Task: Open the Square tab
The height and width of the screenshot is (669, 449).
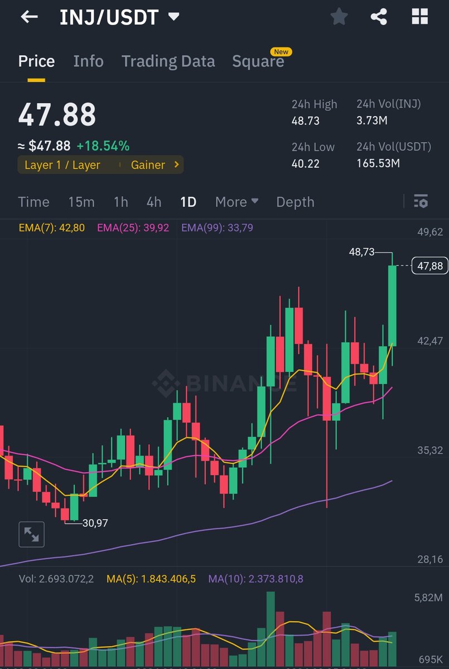Action: click(x=258, y=61)
